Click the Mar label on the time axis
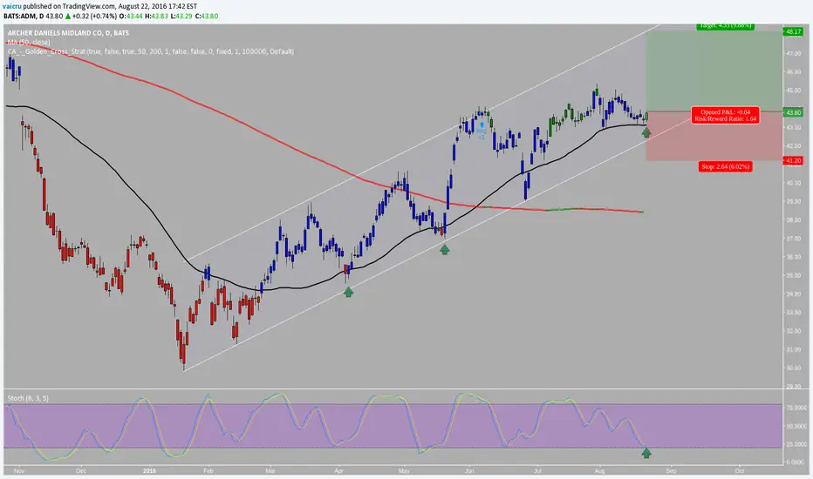813x479 pixels. 270,471
